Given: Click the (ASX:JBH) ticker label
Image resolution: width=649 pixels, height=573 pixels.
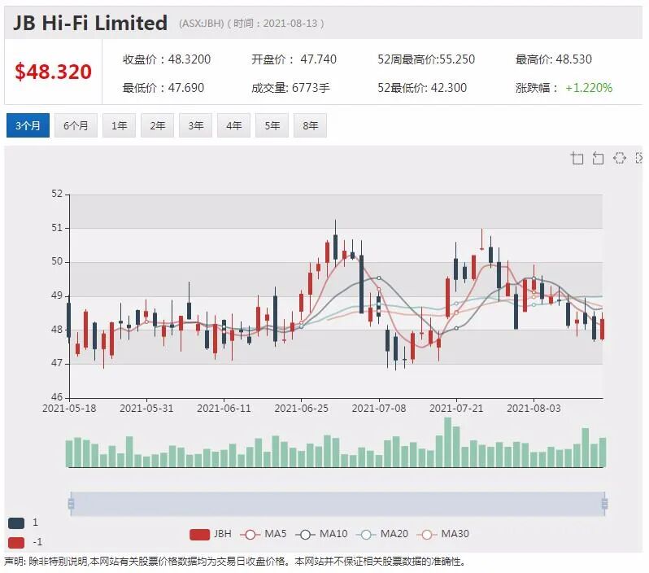Looking at the screenshot, I should 202,24.
